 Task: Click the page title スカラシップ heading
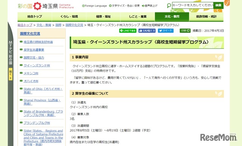147,42
